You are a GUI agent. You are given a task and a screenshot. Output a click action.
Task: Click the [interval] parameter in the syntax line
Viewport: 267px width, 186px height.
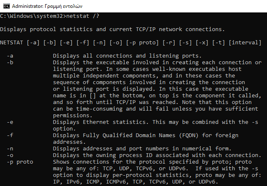pyautogui.click(x=245, y=43)
